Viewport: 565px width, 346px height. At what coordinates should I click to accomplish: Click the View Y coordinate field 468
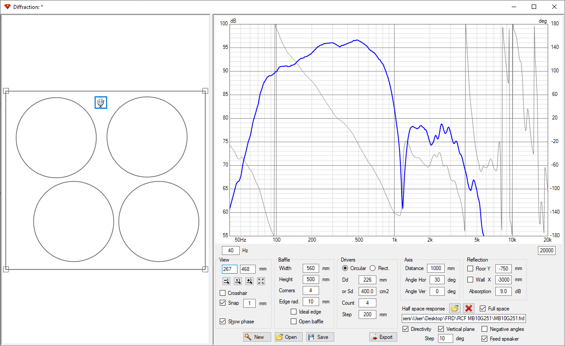tap(248, 269)
